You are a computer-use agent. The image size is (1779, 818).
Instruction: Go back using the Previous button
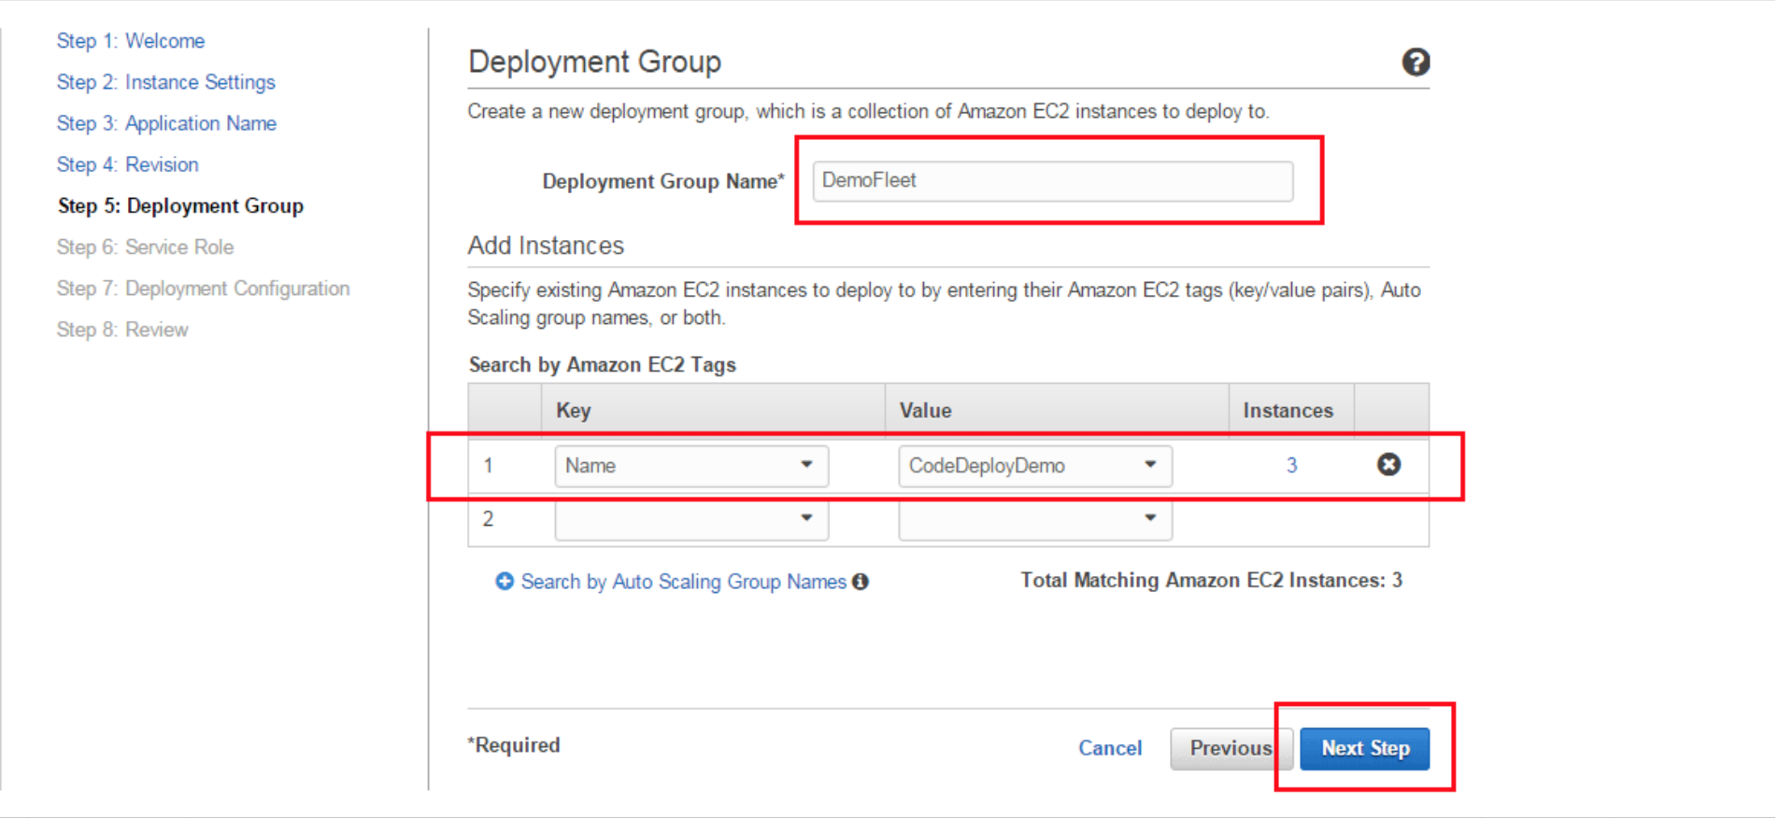(1229, 748)
